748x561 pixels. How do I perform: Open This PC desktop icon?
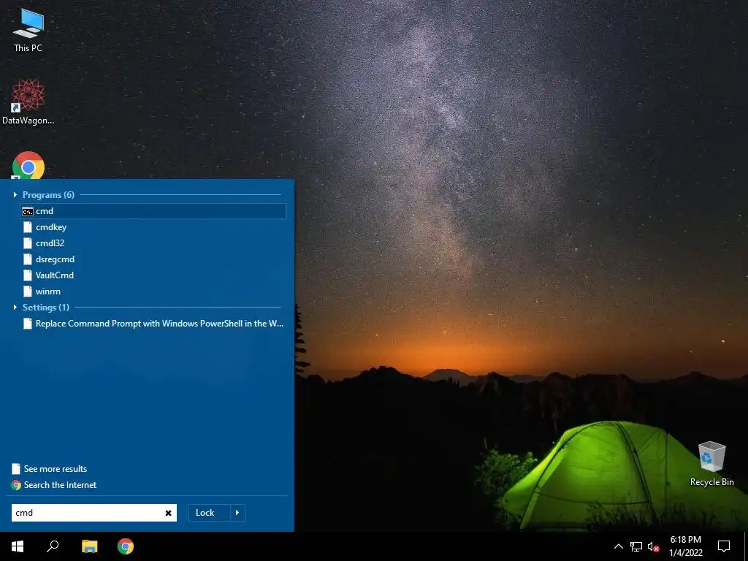coord(28,29)
